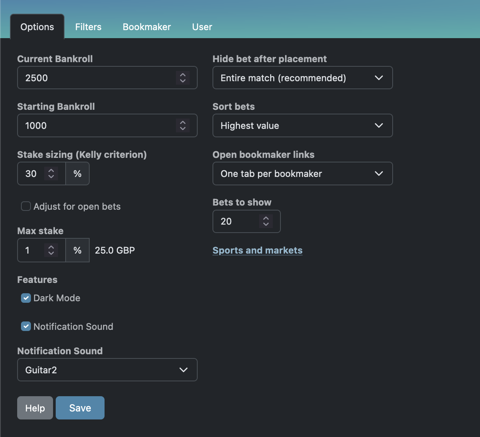480x437 pixels.
Task: Click the Bets to show input field
Action: pyautogui.click(x=246, y=221)
